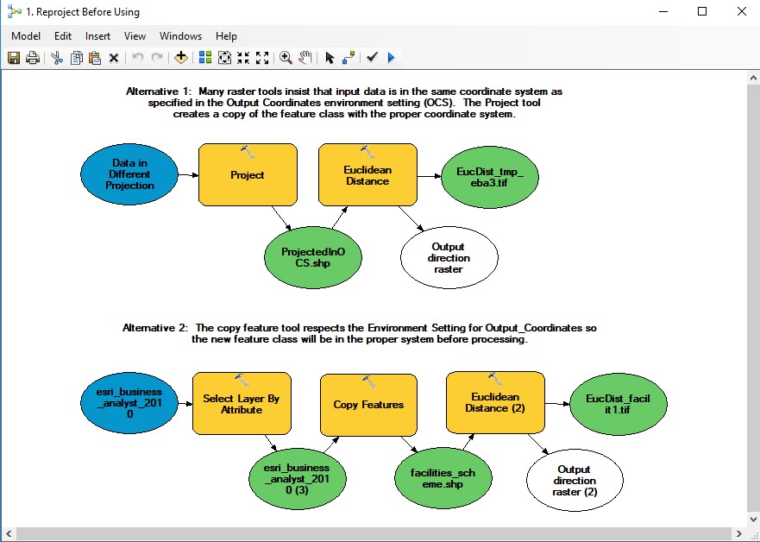760x542 pixels.
Task: Select the Euclidean Distance tool box
Action: [367, 174]
